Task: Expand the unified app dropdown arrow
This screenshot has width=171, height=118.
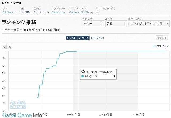Action: point(91,13)
